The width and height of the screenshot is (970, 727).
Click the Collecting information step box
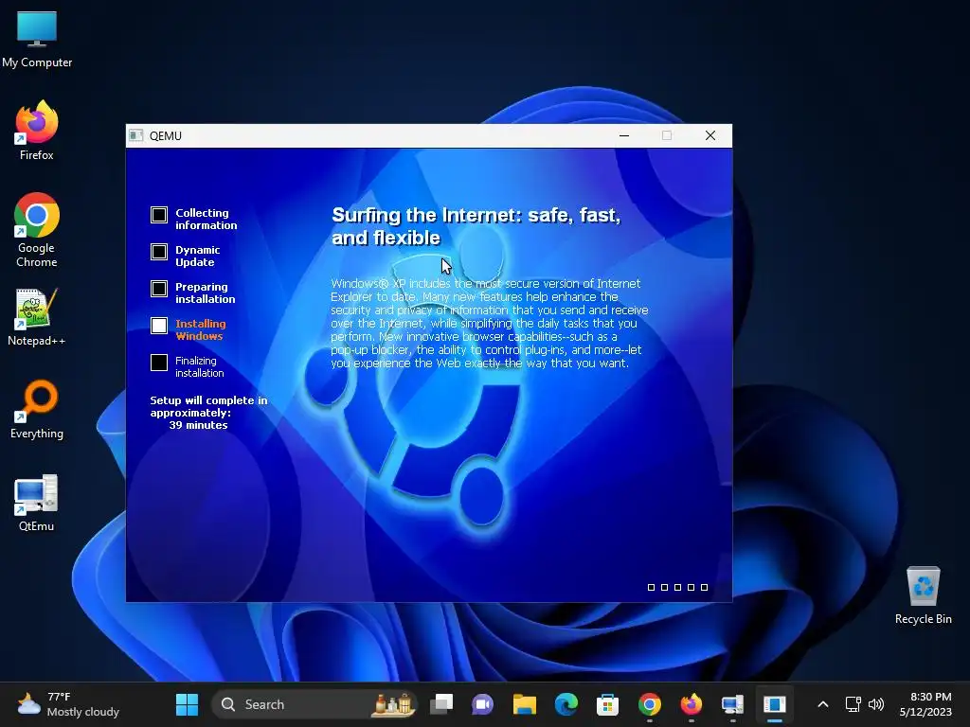[159, 215]
